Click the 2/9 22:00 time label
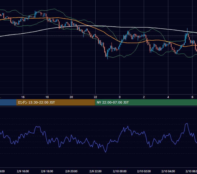Screen dimensions: 197x174 (96, 171)
